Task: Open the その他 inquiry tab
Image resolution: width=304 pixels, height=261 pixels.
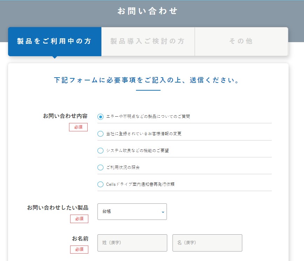Action: [241, 41]
